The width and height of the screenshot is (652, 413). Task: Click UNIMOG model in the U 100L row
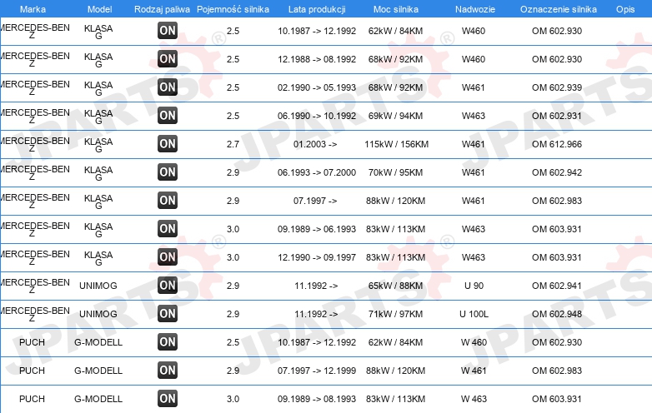(x=98, y=314)
